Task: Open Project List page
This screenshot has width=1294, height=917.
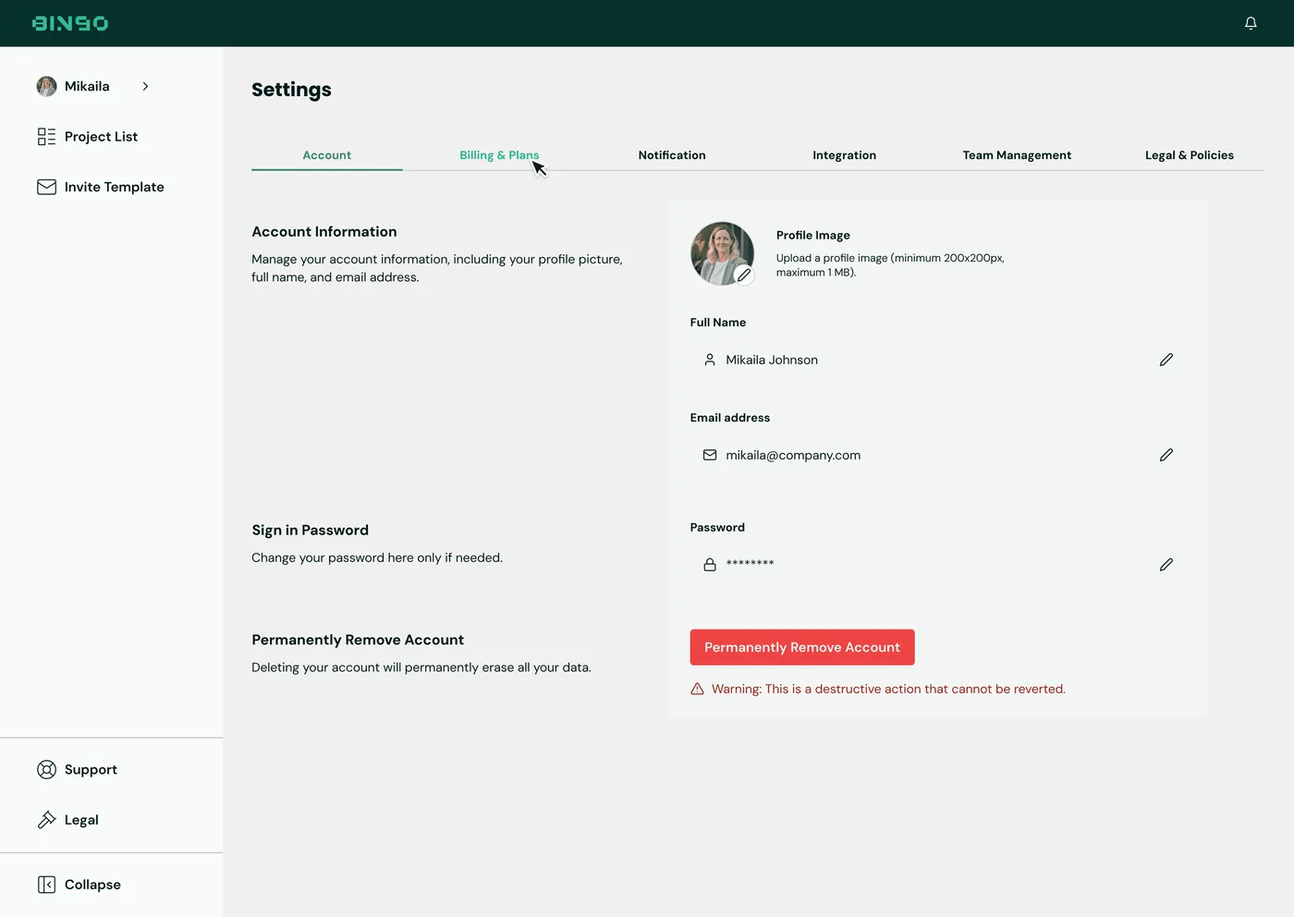Action: point(101,137)
